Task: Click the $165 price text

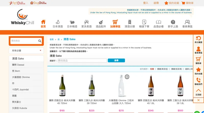Action: tap(62, 110)
